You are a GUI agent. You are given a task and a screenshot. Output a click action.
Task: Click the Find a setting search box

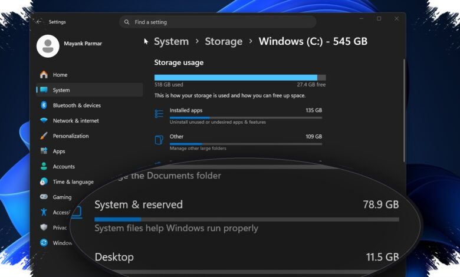(218, 22)
